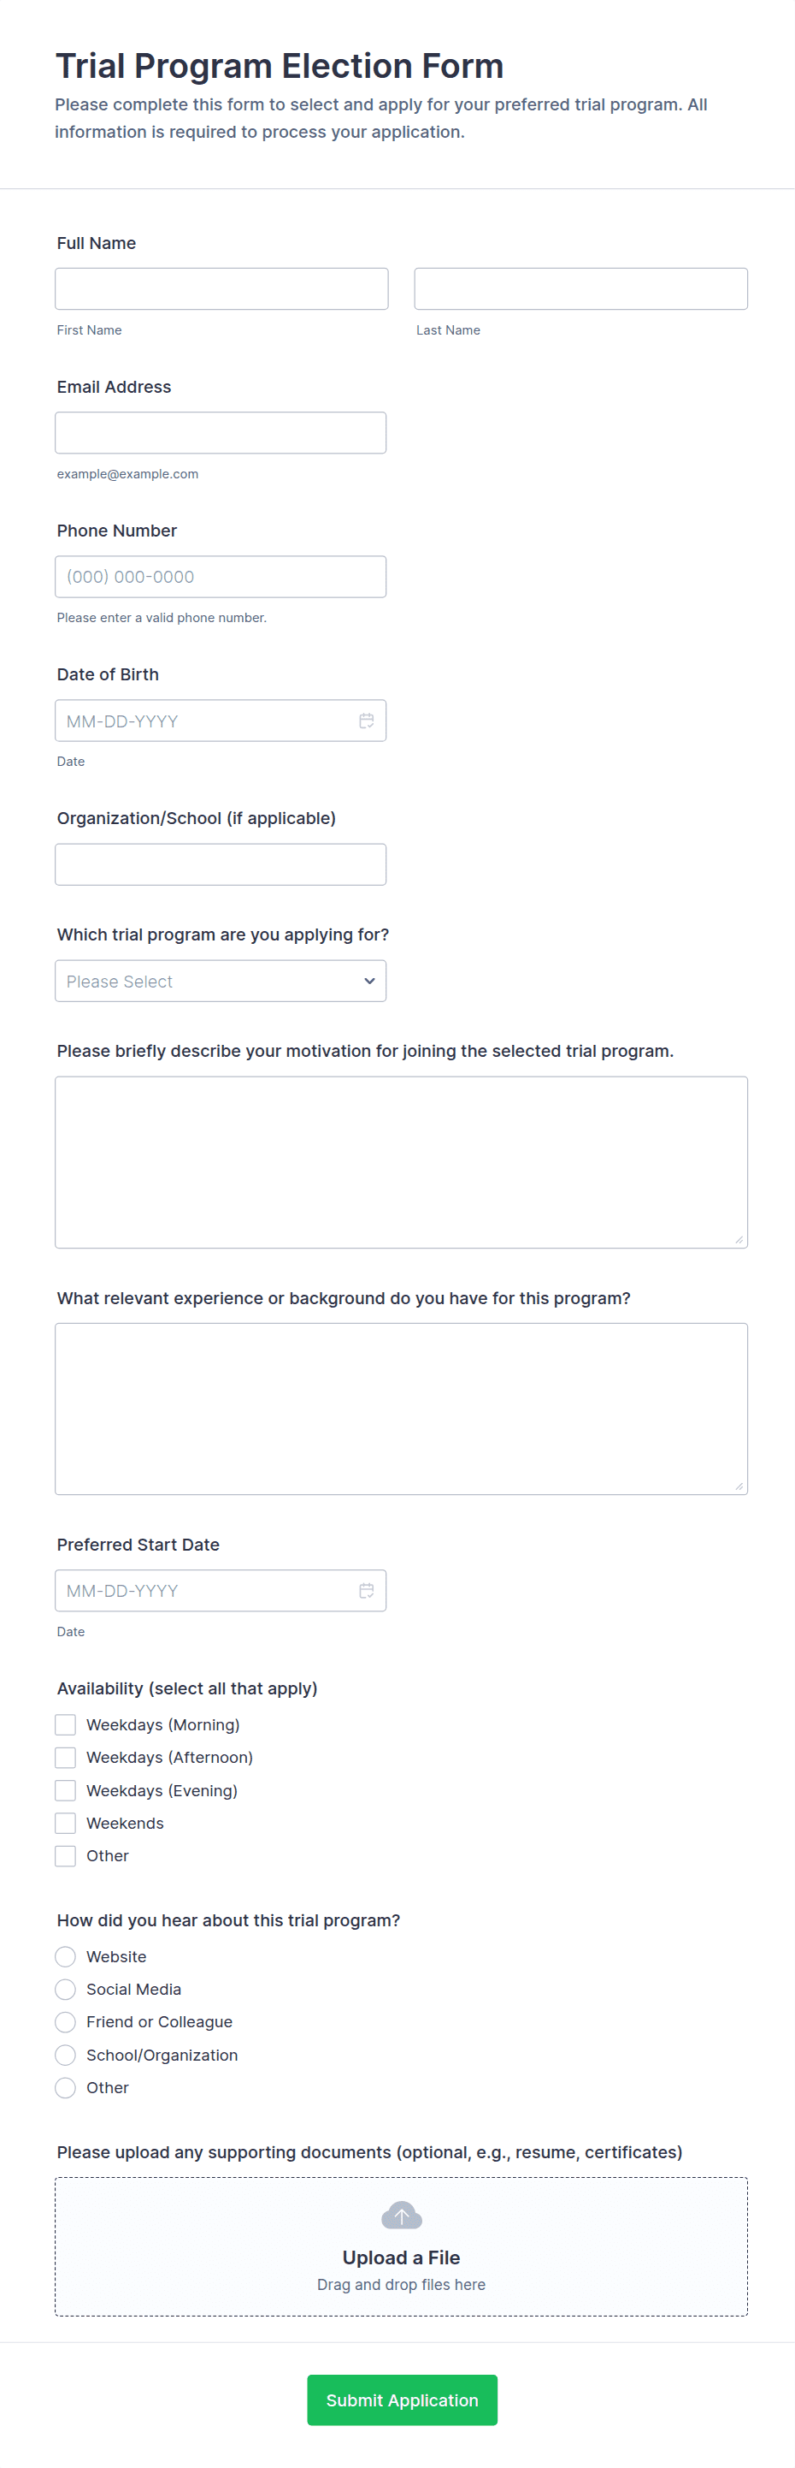Image resolution: width=795 pixels, height=2468 pixels.
Task: Click the Email Address field
Action: coord(220,433)
